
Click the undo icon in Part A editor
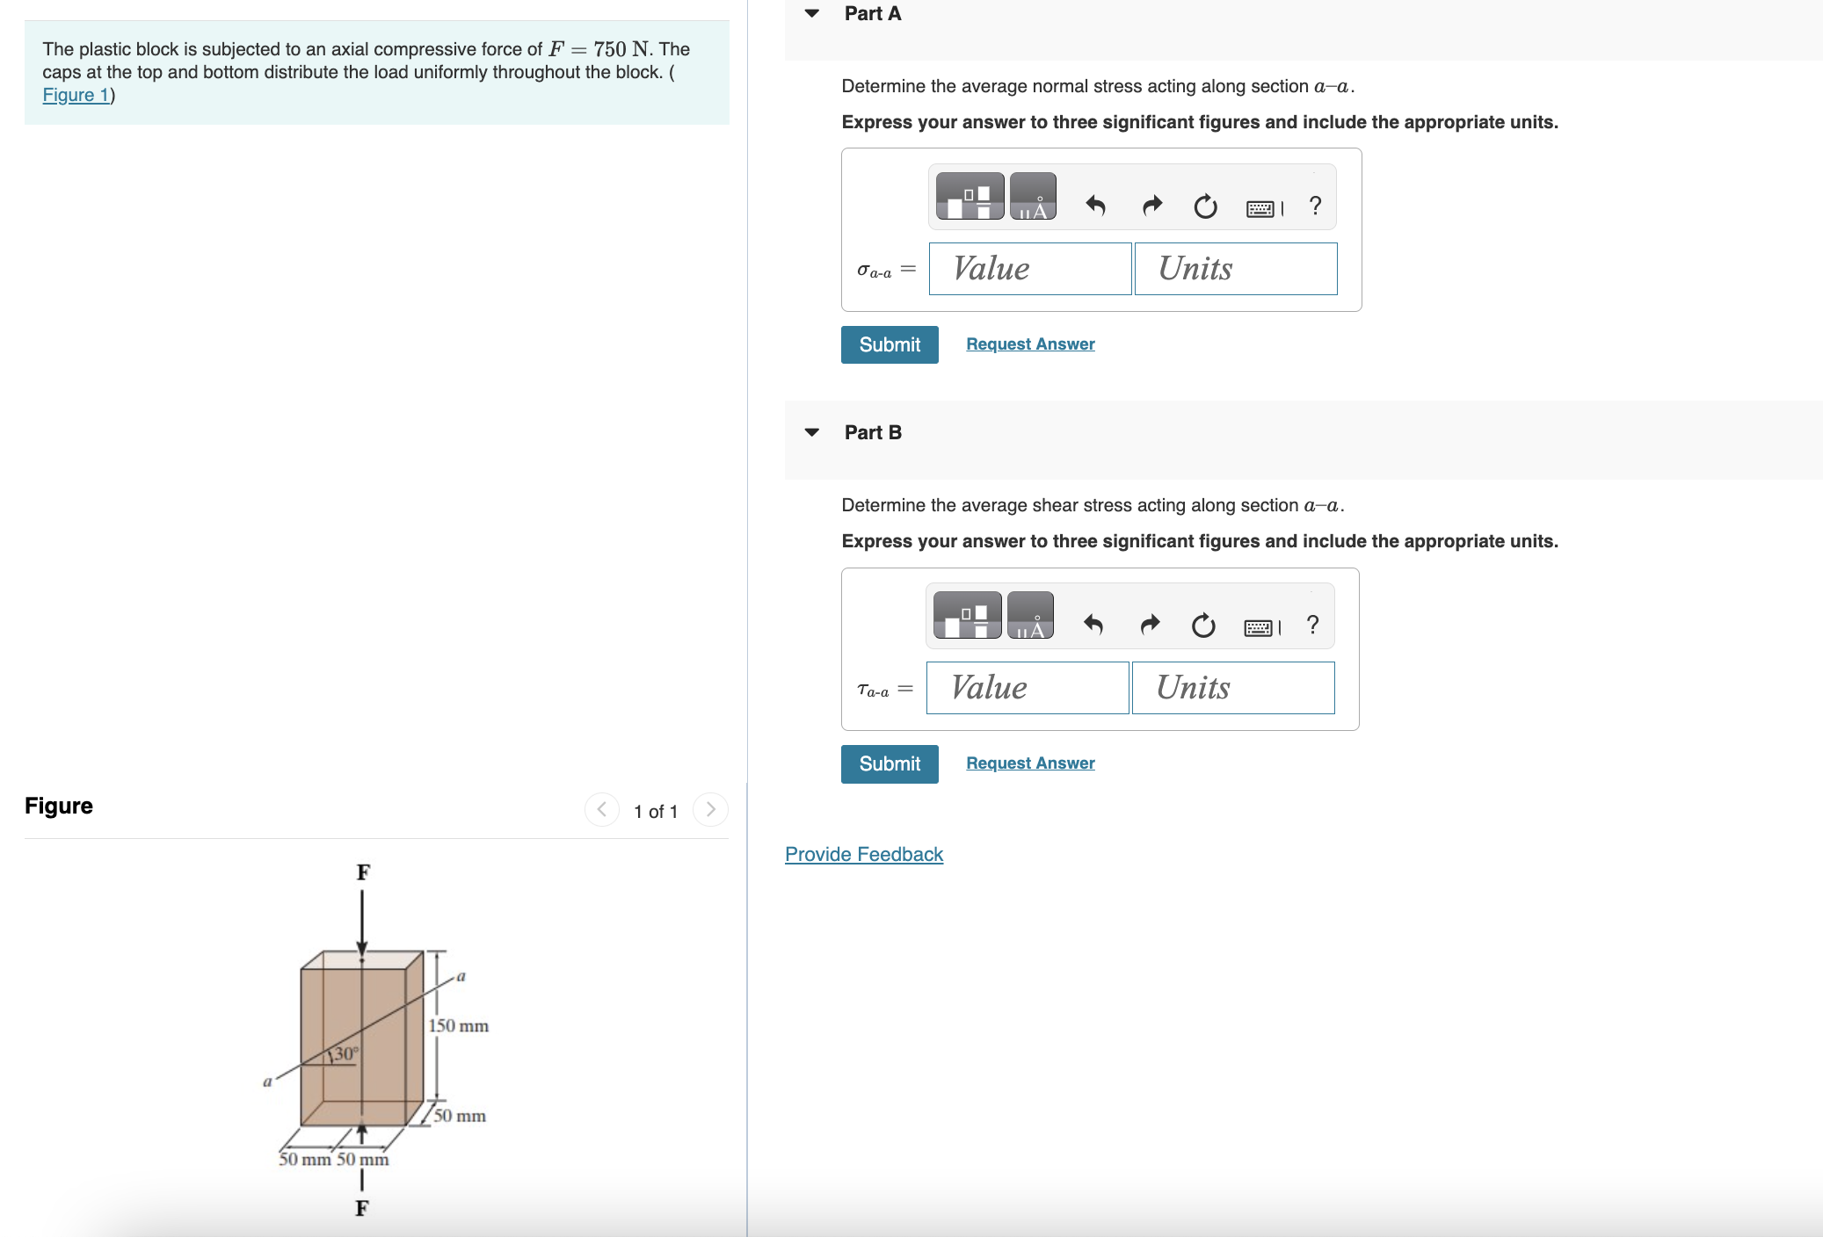1095,205
